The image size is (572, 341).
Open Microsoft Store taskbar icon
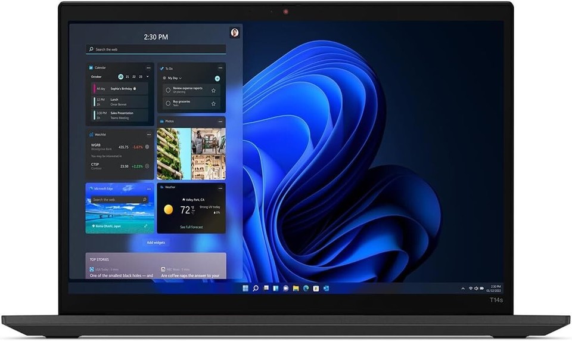pyautogui.click(x=316, y=289)
